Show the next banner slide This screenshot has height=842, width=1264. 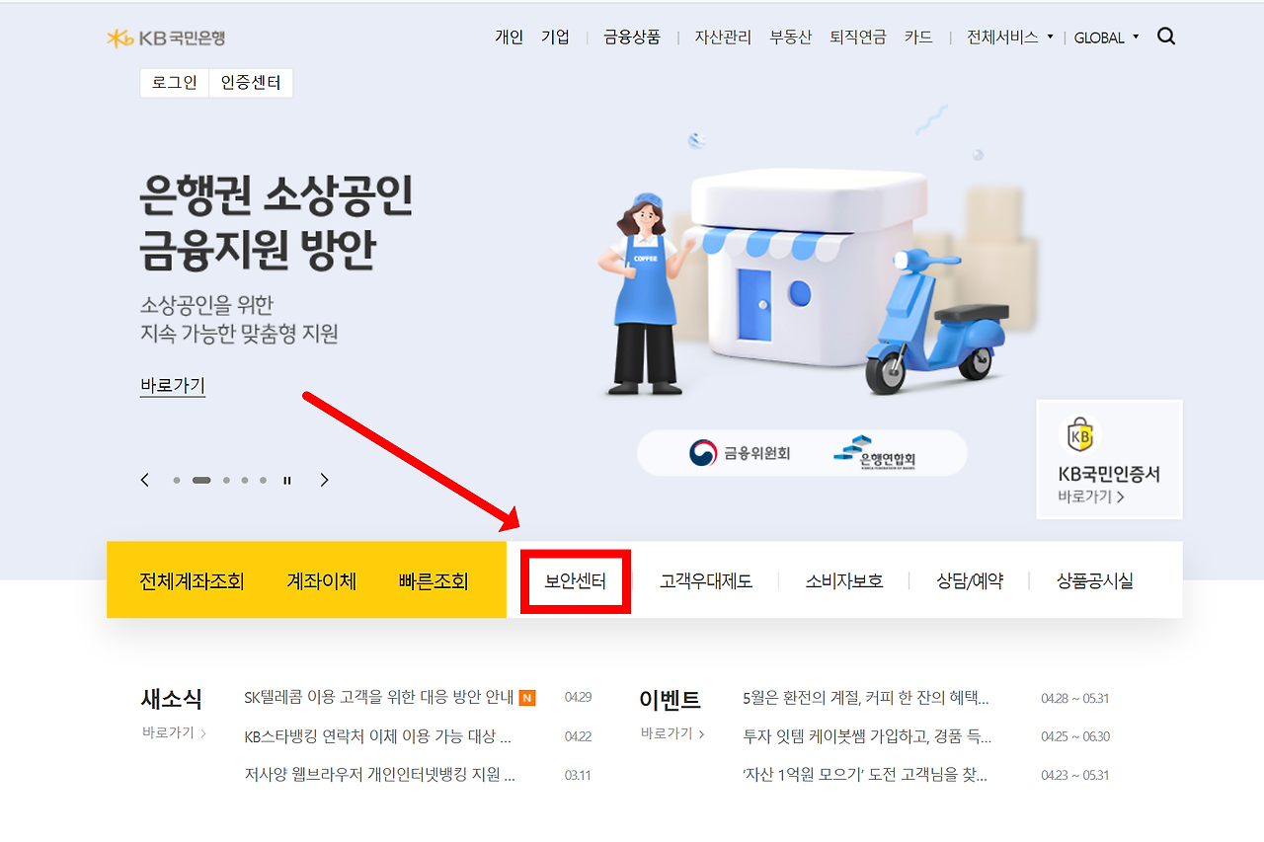(x=324, y=480)
